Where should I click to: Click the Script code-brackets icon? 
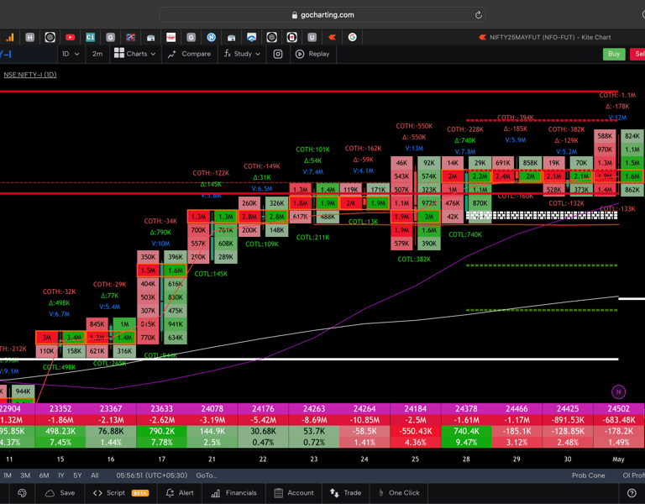tap(97, 493)
